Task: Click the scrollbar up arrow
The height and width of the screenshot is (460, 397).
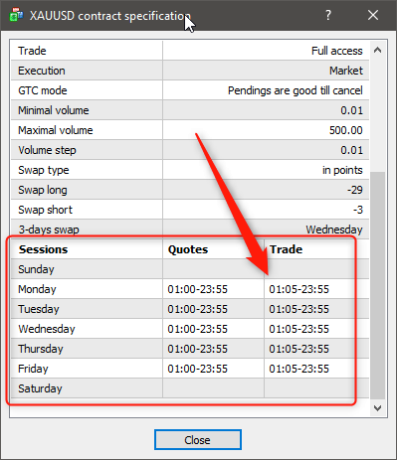Action: 377,51
